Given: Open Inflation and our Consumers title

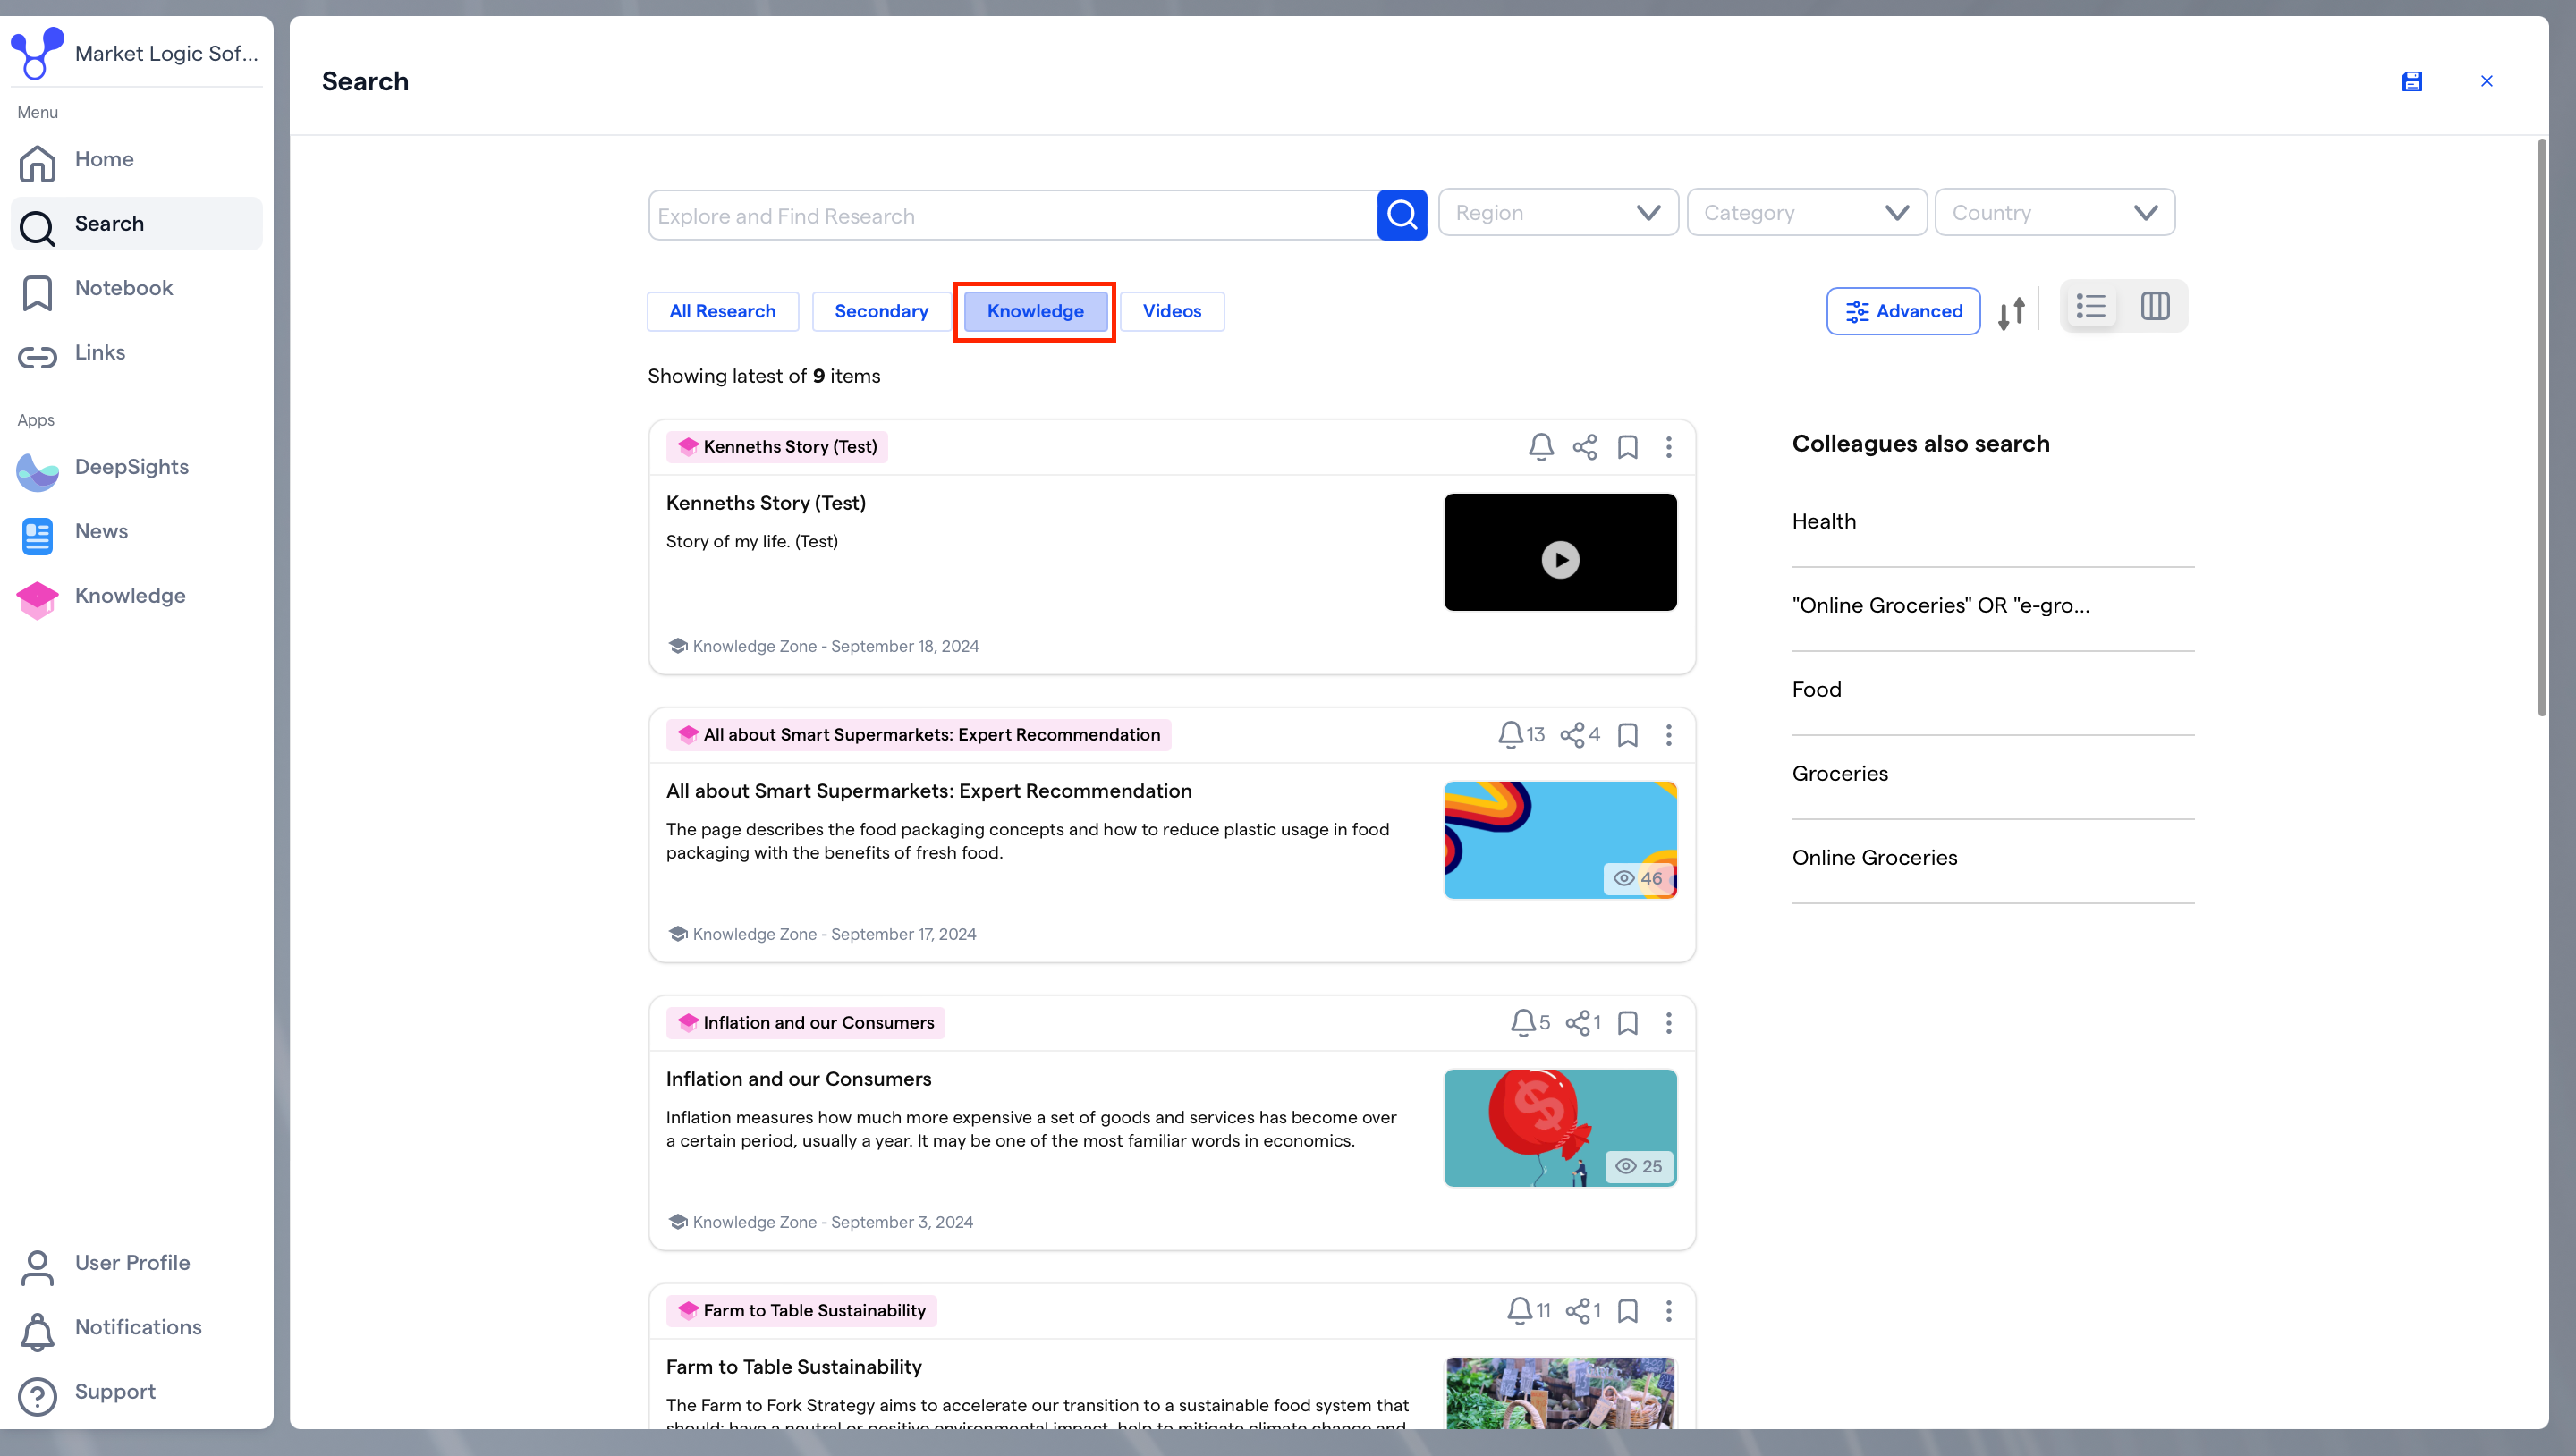Looking at the screenshot, I should 799,1079.
